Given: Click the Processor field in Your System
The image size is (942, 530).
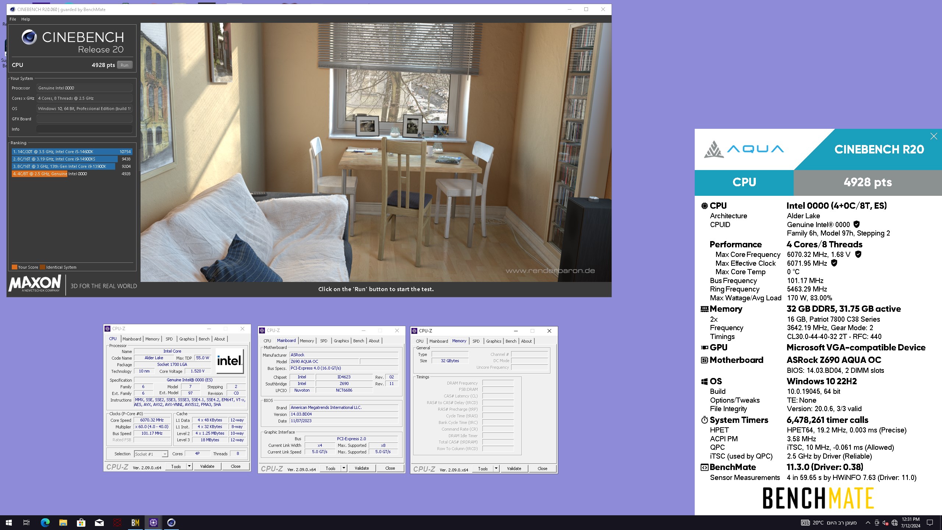Looking at the screenshot, I should 84,88.
